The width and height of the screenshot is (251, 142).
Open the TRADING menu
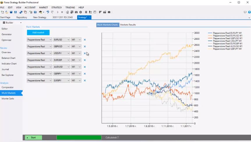[70, 8]
